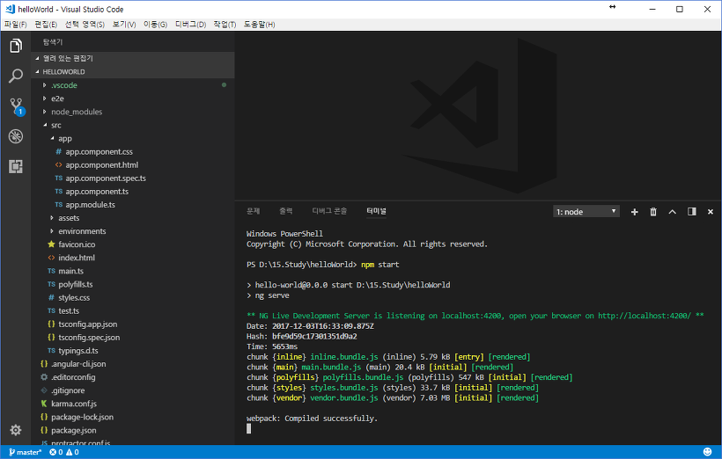Open the Tasks menu (작업)

[x=225, y=25]
